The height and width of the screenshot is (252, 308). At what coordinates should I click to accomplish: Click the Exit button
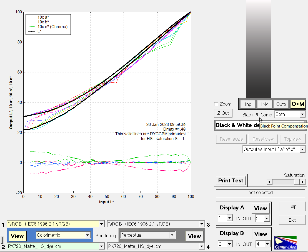tap(292, 220)
